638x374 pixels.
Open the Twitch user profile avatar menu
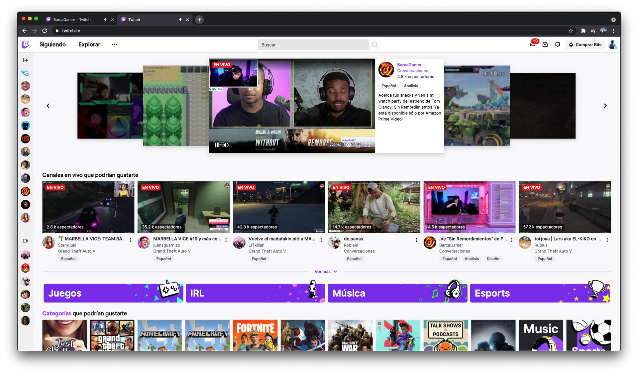612,45
